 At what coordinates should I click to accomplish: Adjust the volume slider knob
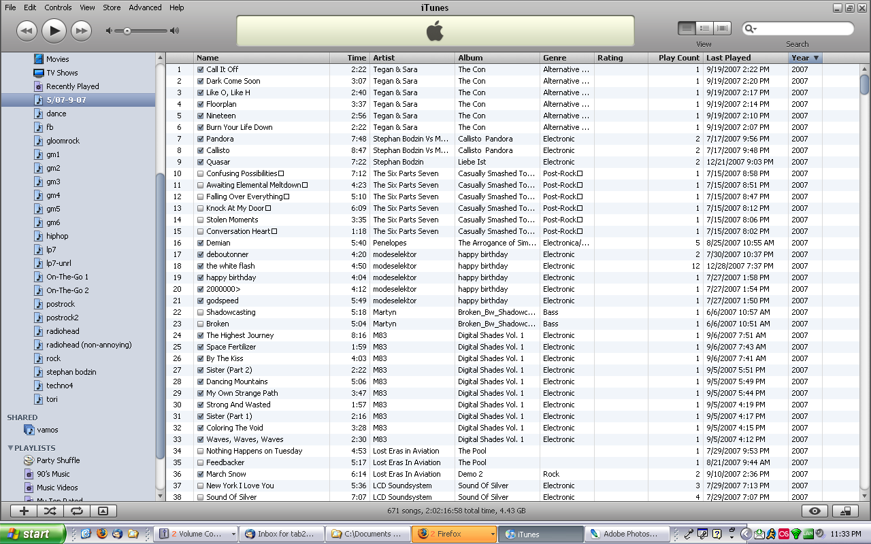pos(127,31)
